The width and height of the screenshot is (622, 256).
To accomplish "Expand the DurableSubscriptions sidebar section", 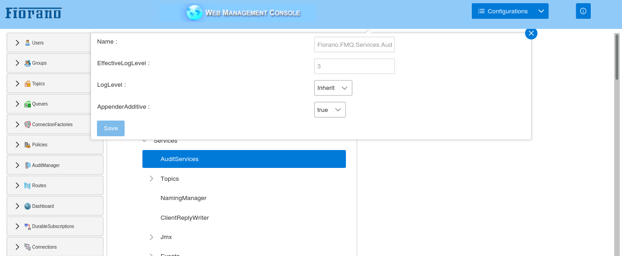I will 17,226.
